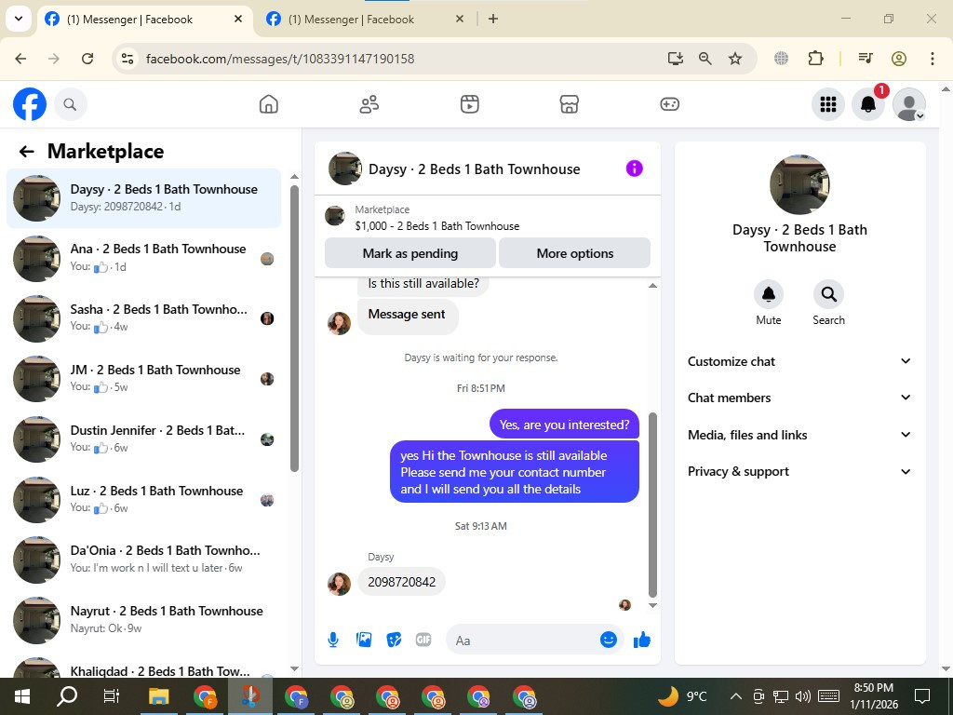The height and width of the screenshot is (715, 953).
Task: Search in conversation magnifier icon
Action: [828, 294]
